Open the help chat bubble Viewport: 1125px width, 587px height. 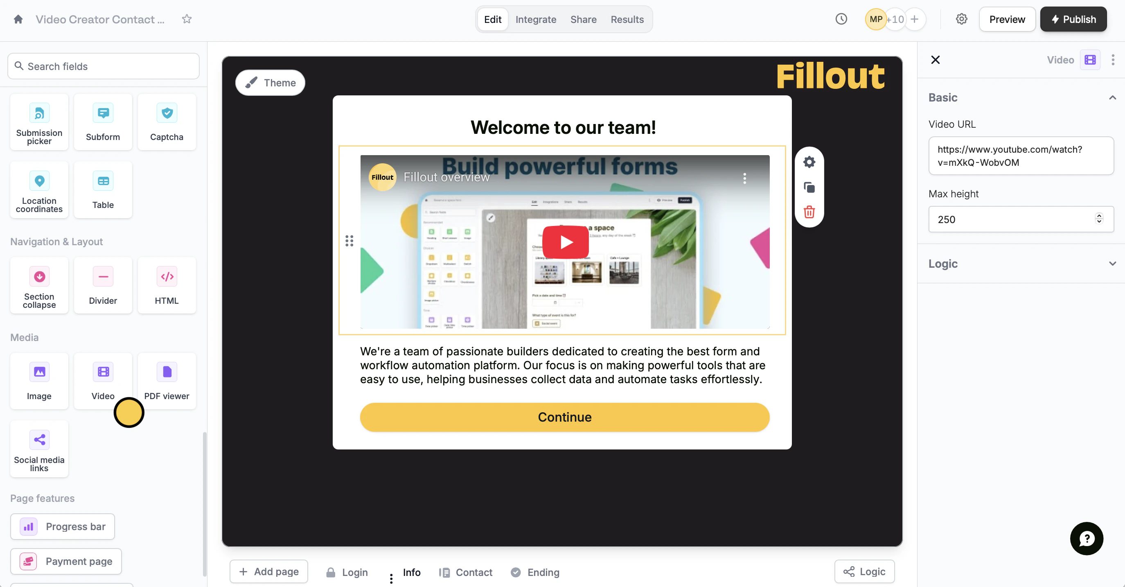coord(1086,539)
